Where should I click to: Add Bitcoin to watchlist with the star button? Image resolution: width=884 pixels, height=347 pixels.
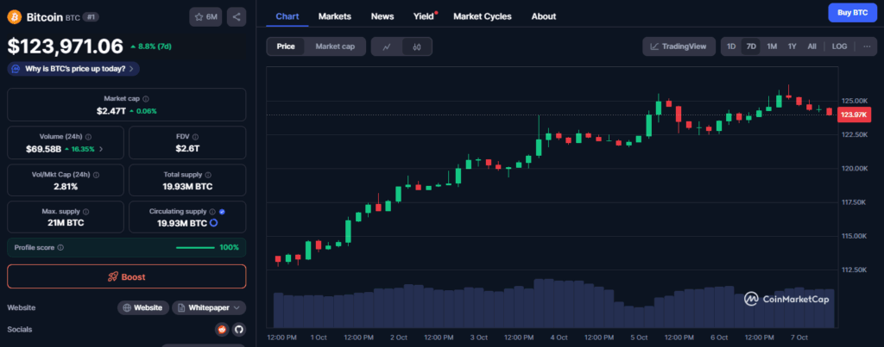point(205,17)
